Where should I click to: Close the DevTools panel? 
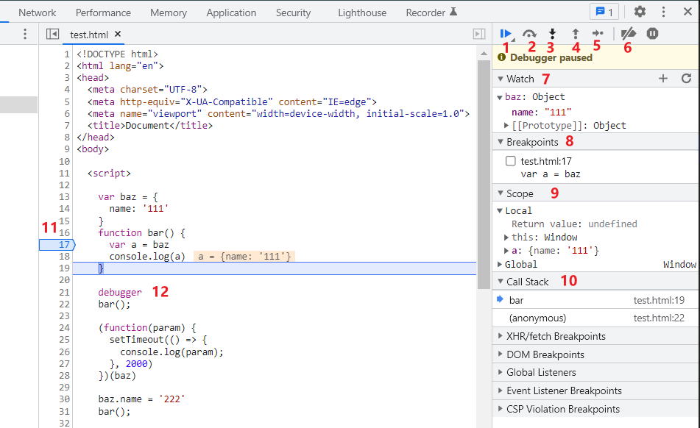pos(687,12)
